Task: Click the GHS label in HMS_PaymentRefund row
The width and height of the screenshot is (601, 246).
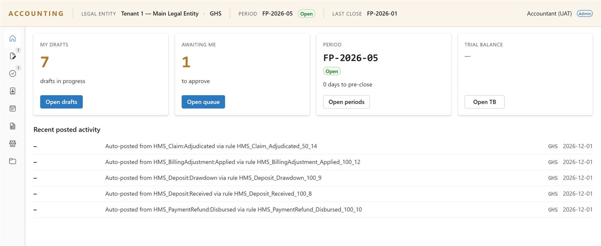Action: click(x=553, y=210)
